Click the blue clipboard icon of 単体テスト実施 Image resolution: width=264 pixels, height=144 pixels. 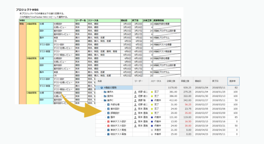click(109, 130)
